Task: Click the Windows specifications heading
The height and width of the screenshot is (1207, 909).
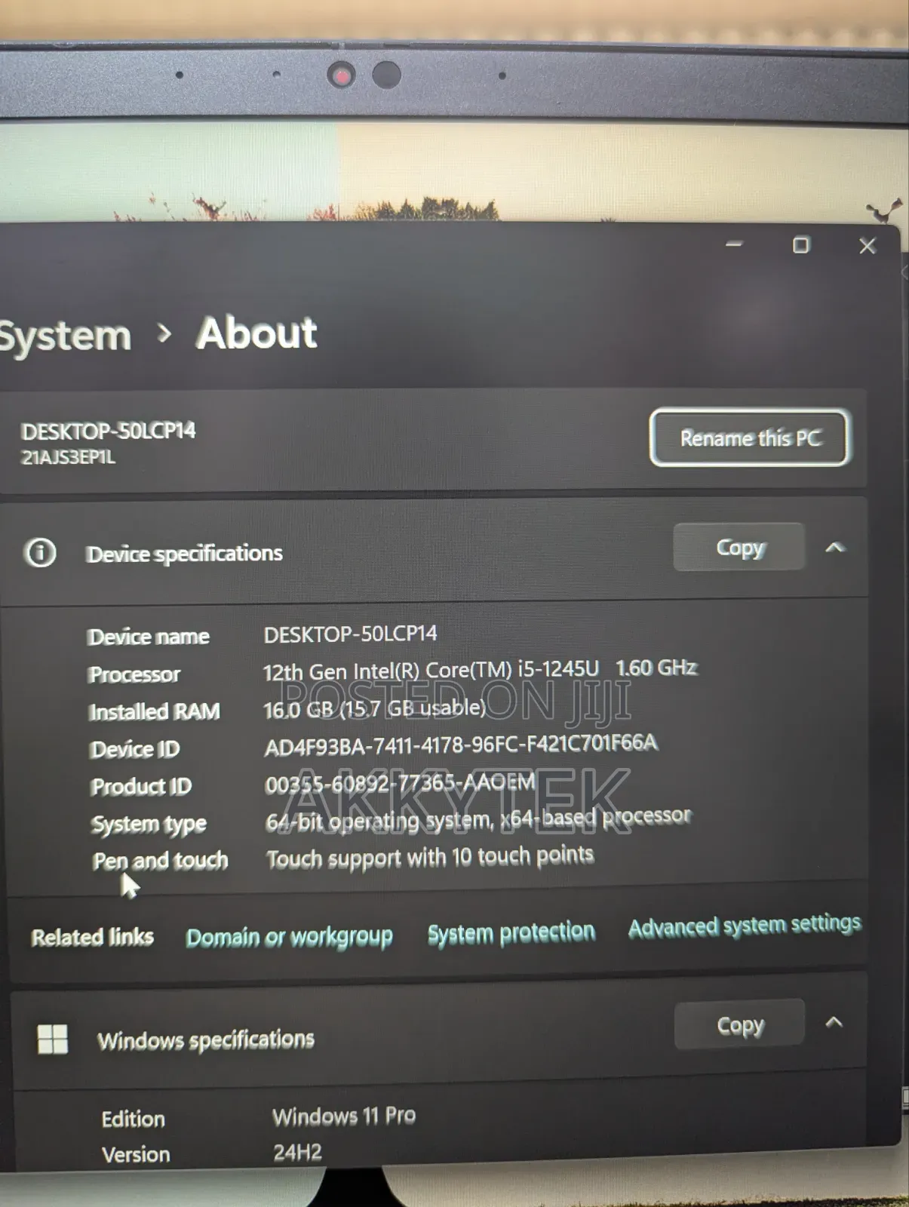Action: pyautogui.click(x=205, y=1040)
